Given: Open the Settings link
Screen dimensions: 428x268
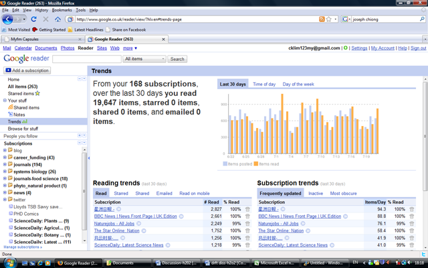Looking at the screenshot, I should [x=359, y=48].
